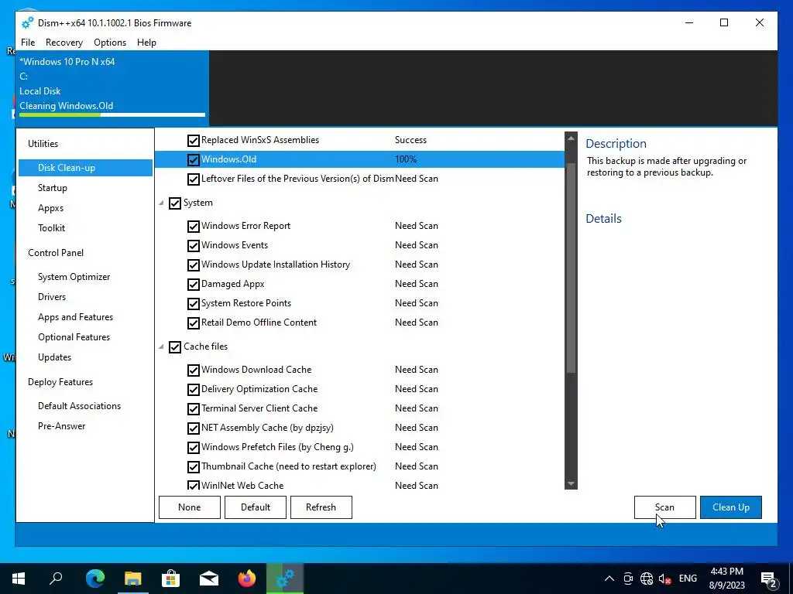Toggle Thumbnail Cache checkbox
793x594 pixels.
click(x=193, y=466)
